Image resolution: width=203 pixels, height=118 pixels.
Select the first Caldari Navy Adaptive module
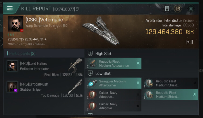[113, 95]
